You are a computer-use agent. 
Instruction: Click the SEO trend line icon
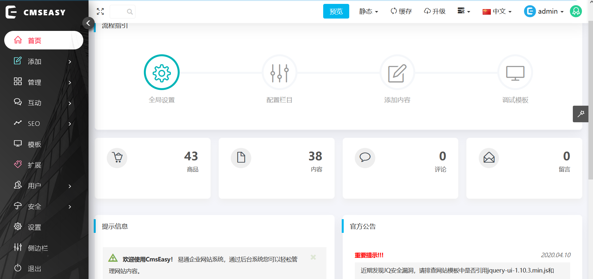coord(18,123)
